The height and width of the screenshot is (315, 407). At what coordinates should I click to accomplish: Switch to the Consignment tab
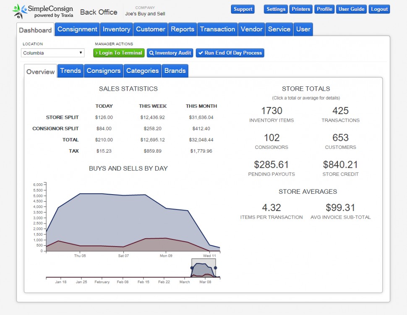coord(77,29)
